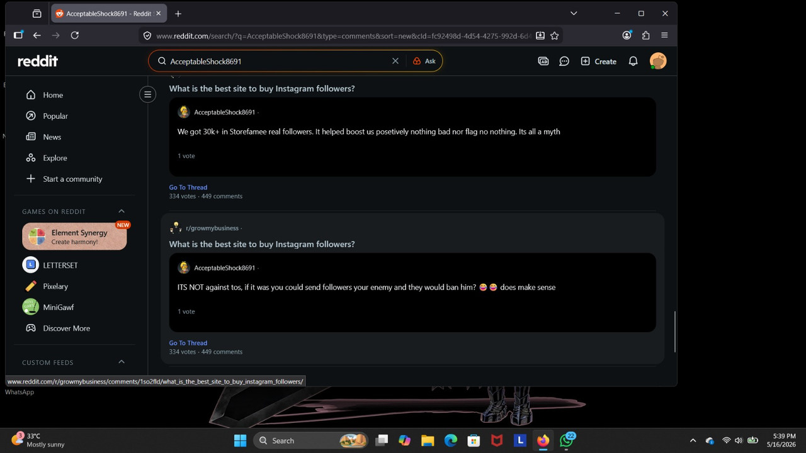Viewport: 806px width, 453px height.
Task: Open WhatsApp from the taskbar
Action: point(567,440)
